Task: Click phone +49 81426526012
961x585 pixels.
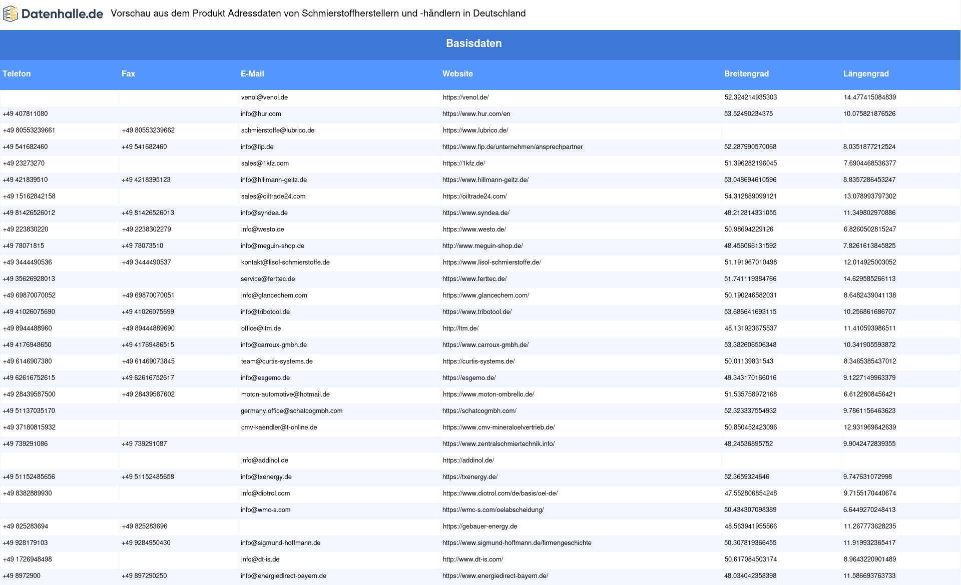Action: click(x=29, y=213)
